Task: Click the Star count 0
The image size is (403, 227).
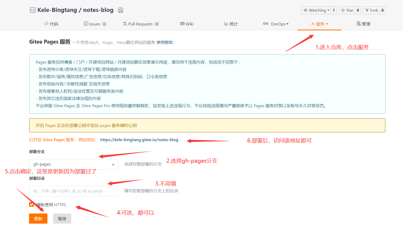Action: tap(358, 10)
